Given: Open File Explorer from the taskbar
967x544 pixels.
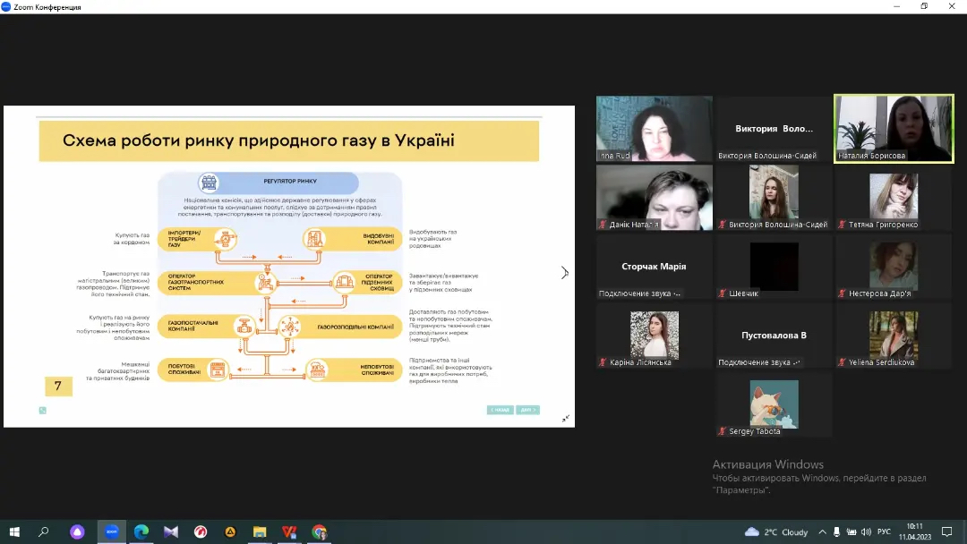Looking at the screenshot, I should pyautogui.click(x=260, y=531).
